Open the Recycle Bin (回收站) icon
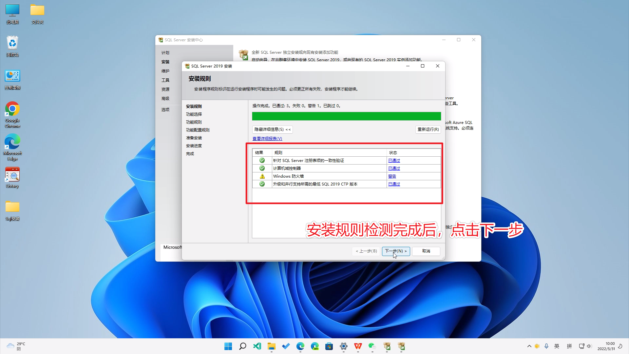Screen dimensions: 629x354 click(12, 46)
